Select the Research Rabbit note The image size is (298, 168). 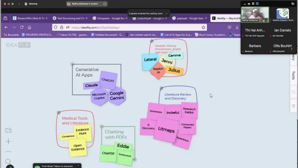pyautogui.click(x=189, y=111)
